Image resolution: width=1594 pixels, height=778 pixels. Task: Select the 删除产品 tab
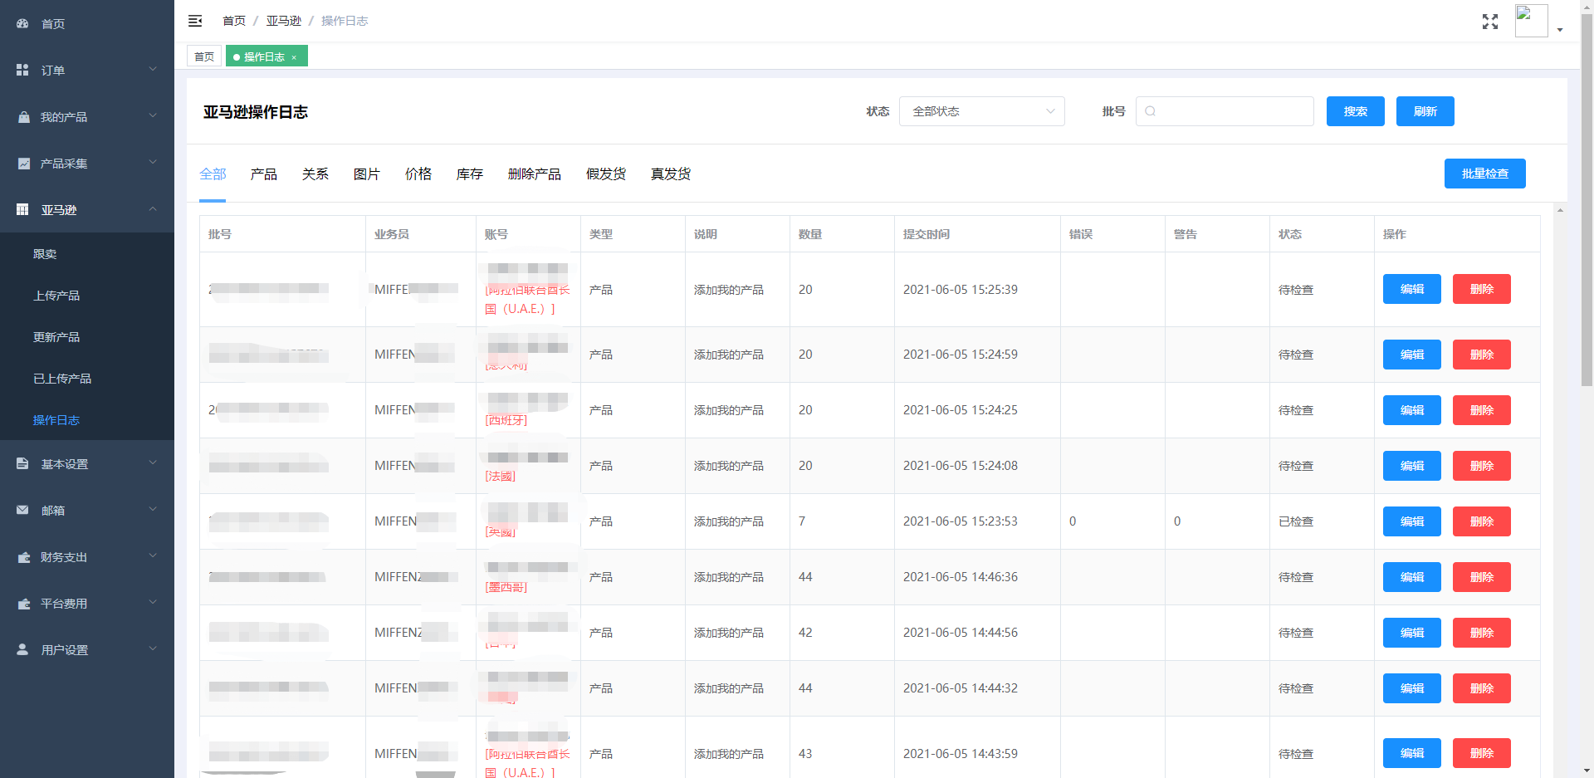click(x=534, y=174)
